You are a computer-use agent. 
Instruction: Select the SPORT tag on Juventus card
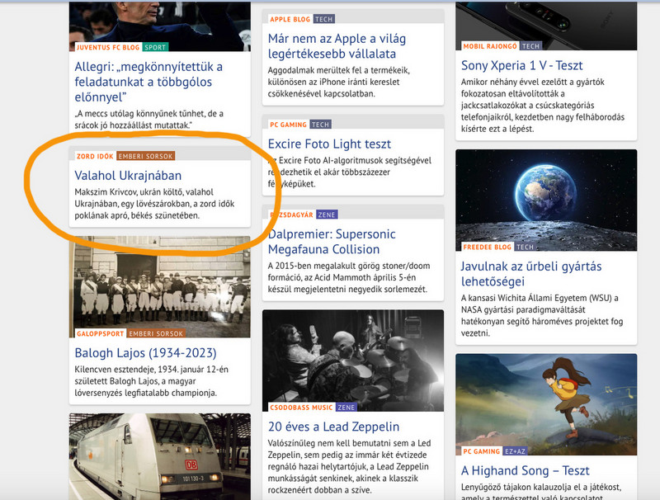point(155,47)
